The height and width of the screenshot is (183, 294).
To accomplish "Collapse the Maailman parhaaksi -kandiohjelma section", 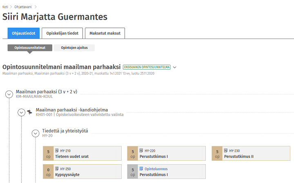I will click(x=22, y=112).
